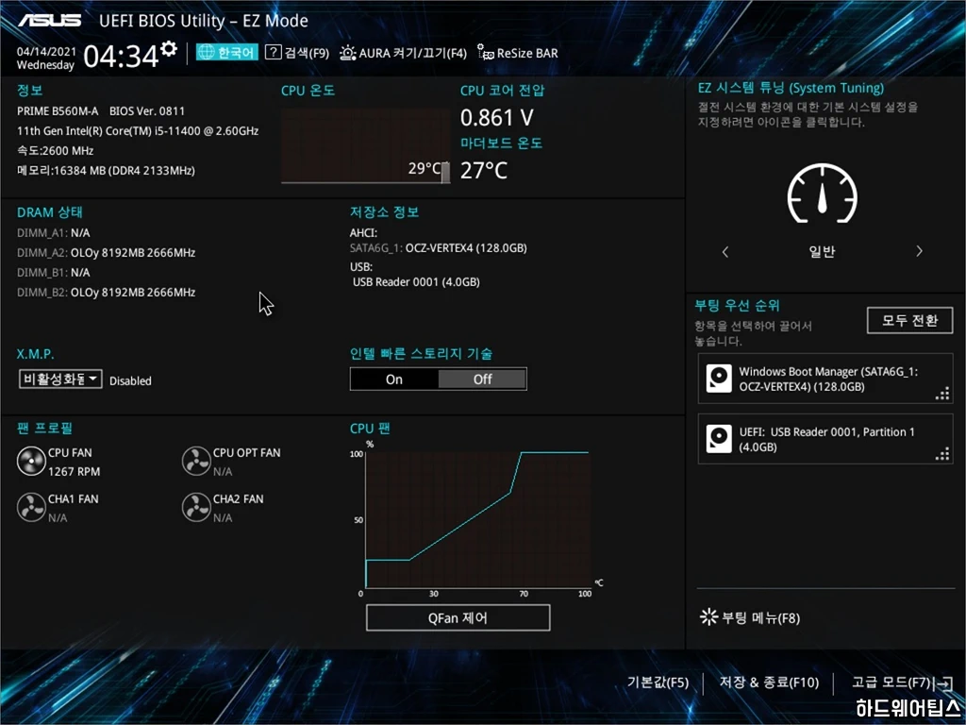
Task: Click 메모리:16384 MB info line
Action: click(106, 170)
